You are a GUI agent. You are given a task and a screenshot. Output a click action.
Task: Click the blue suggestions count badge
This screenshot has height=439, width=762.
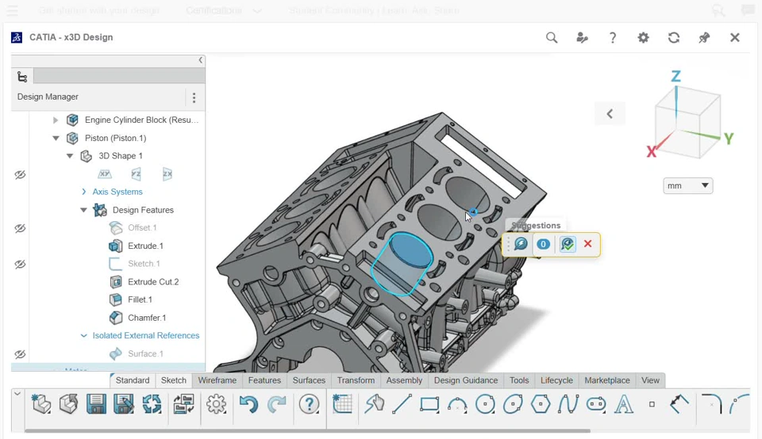tap(543, 243)
